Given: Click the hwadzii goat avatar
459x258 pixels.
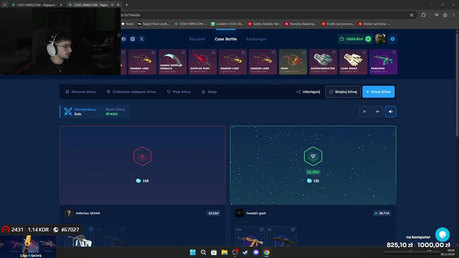Looking at the screenshot, I should (240, 213).
